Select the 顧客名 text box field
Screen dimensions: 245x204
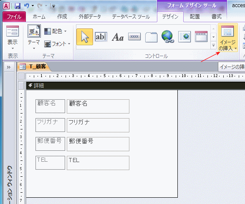[98, 106]
